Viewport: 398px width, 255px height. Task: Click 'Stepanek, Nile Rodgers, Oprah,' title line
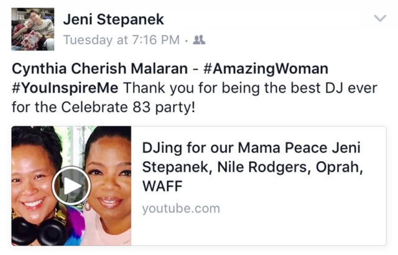[x=252, y=167]
